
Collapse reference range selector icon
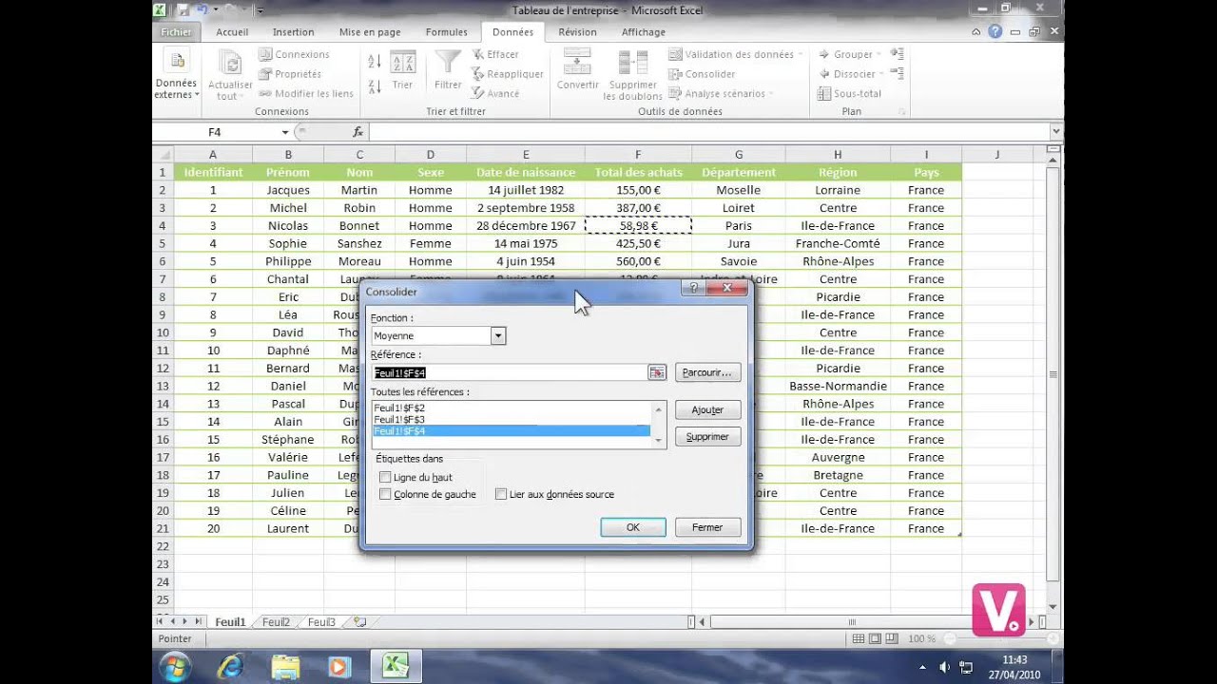(657, 373)
